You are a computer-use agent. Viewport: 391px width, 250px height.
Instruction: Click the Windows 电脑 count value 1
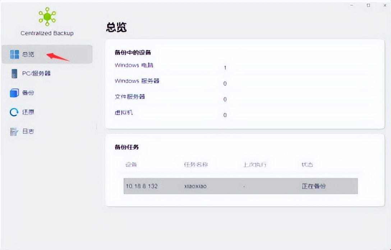(x=225, y=68)
